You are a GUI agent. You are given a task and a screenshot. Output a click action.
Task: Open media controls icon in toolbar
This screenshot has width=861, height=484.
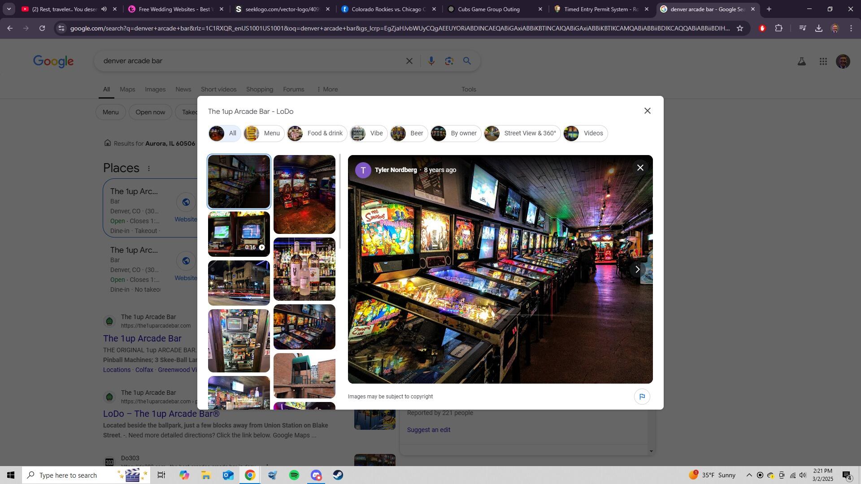[802, 28]
